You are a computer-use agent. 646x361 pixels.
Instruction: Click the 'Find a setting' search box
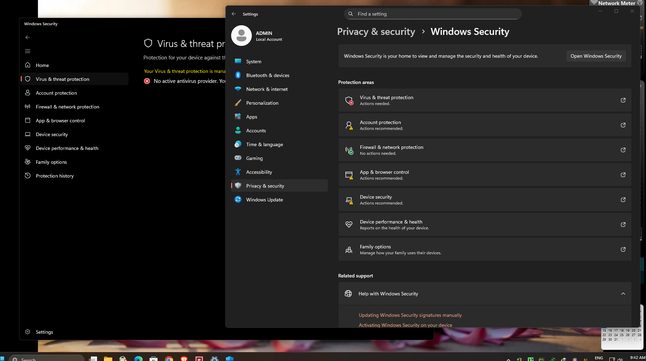coord(433,14)
